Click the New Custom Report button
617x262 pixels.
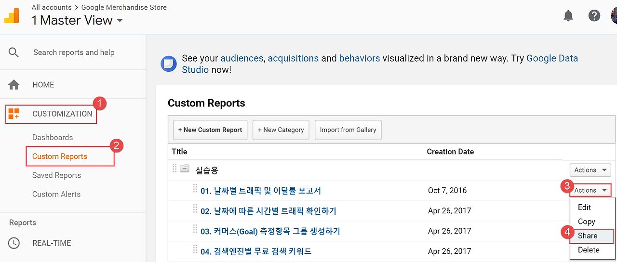[x=210, y=130]
